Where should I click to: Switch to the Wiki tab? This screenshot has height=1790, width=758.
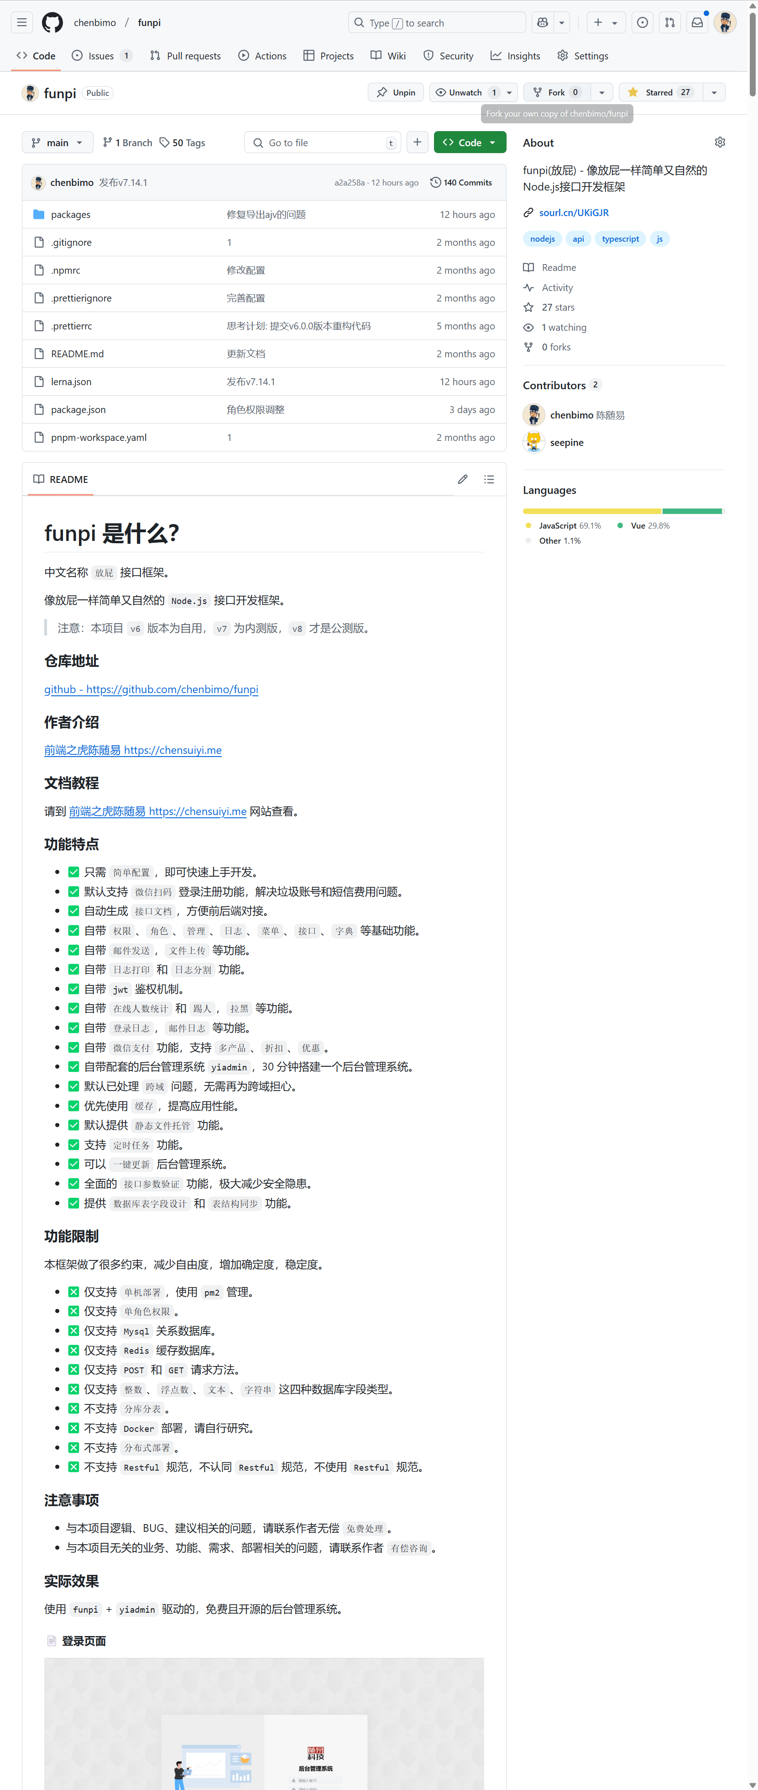388,56
